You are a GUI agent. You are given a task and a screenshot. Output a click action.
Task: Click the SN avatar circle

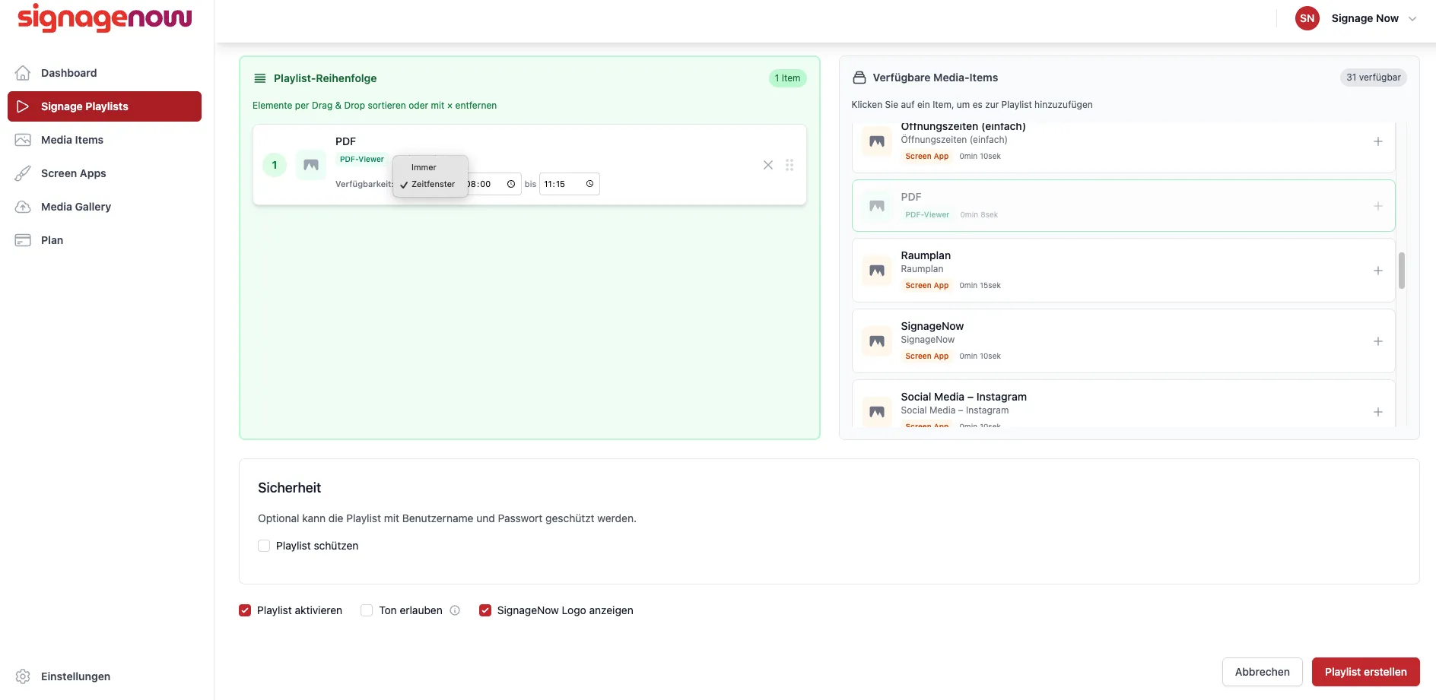point(1307,18)
